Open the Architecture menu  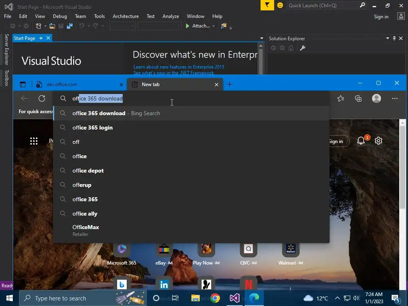pyautogui.click(x=126, y=16)
